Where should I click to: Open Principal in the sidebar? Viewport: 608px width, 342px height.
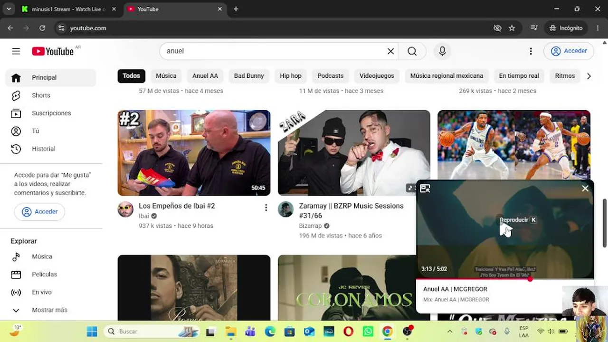pyautogui.click(x=51, y=78)
